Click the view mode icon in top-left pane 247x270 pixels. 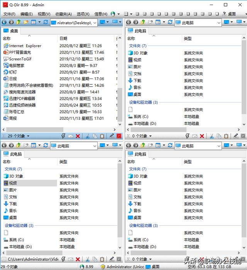coord(34,22)
